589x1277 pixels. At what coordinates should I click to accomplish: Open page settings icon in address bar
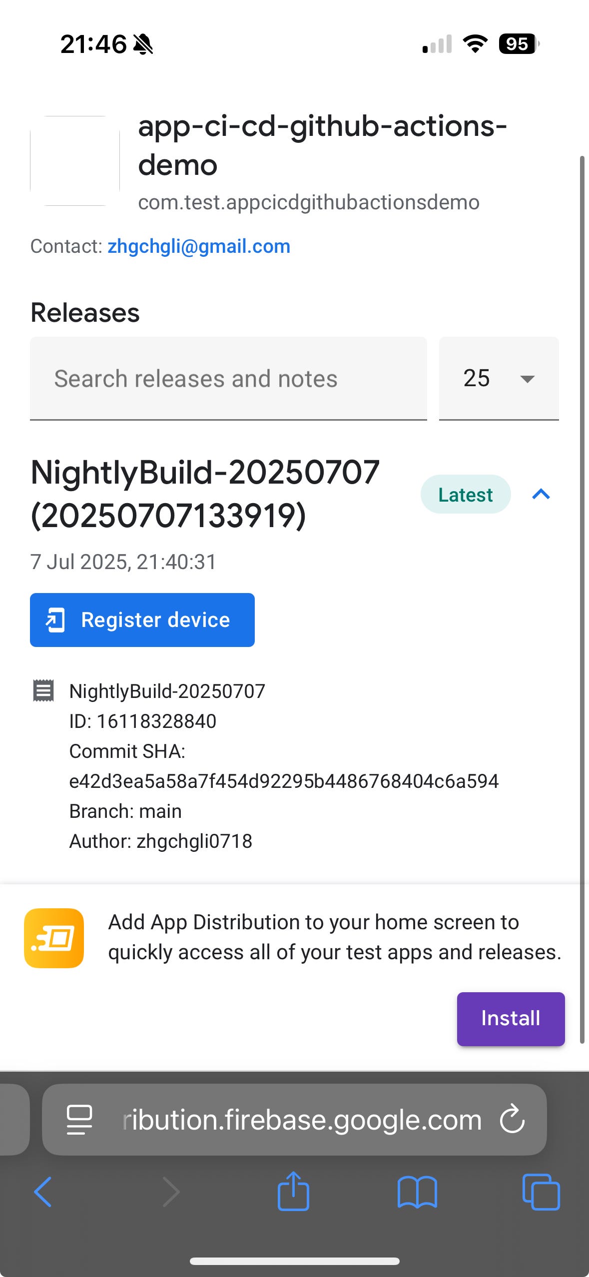pyautogui.click(x=79, y=1120)
